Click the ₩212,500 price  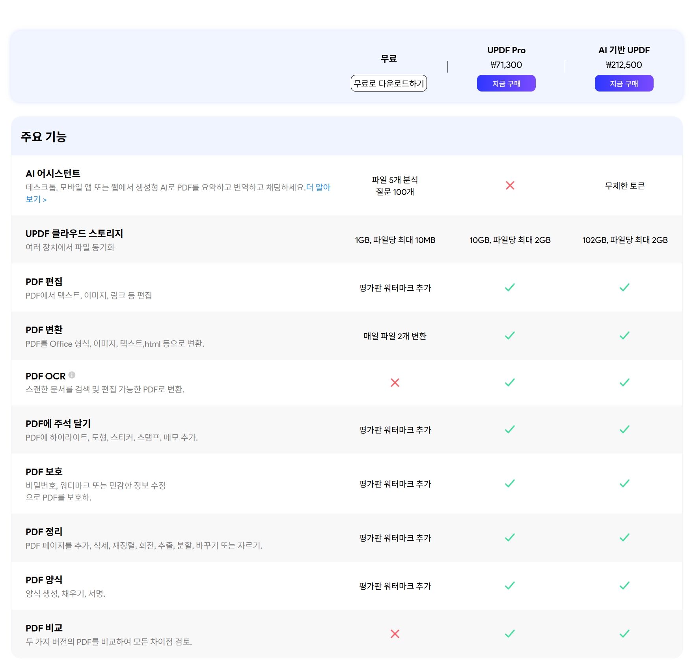coord(624,65)
